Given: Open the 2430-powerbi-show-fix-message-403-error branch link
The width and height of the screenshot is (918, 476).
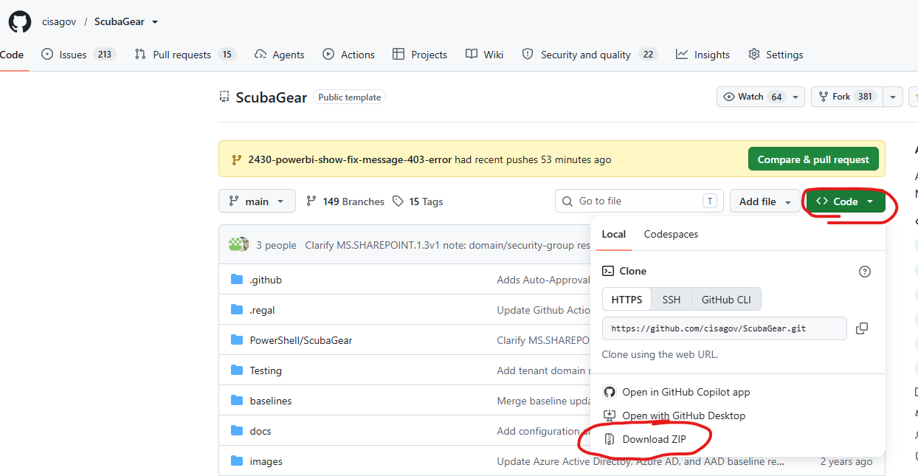Looking at the screenshot, I should tap(350, 159).
